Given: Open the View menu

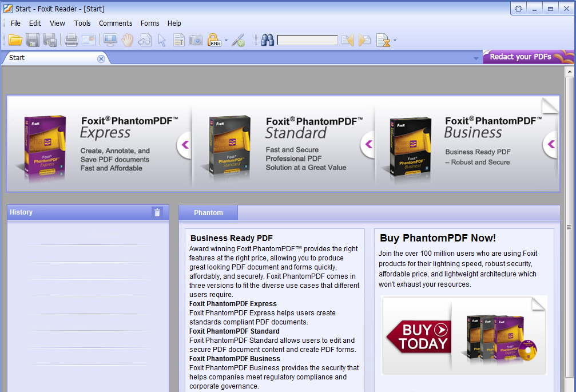Looking at the screenshot, I should click(57, 23).
